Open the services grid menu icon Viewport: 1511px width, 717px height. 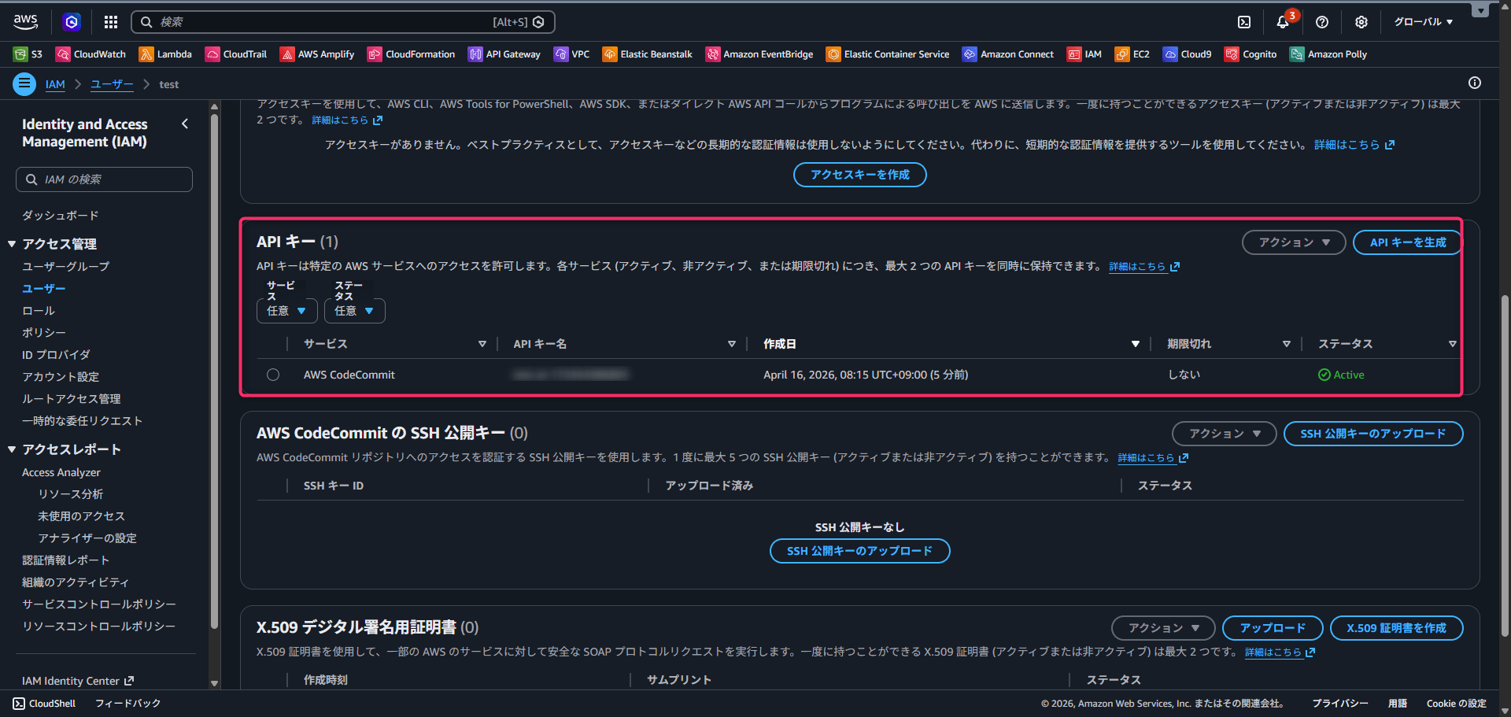click(x=111, y=22)
